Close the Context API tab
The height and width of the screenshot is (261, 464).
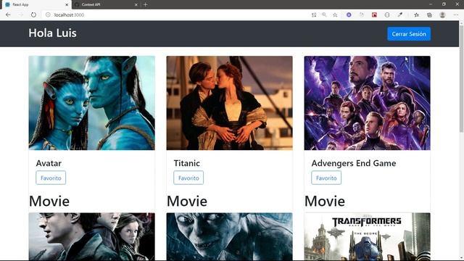point(136,5)
